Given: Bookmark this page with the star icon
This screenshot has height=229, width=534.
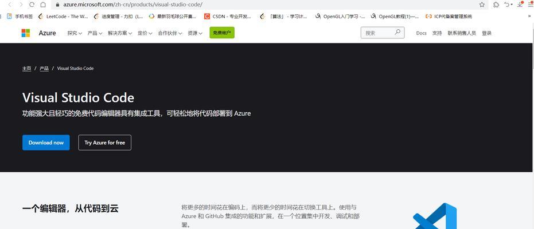Looking at the screenshot, I should [x=482, y=5].
